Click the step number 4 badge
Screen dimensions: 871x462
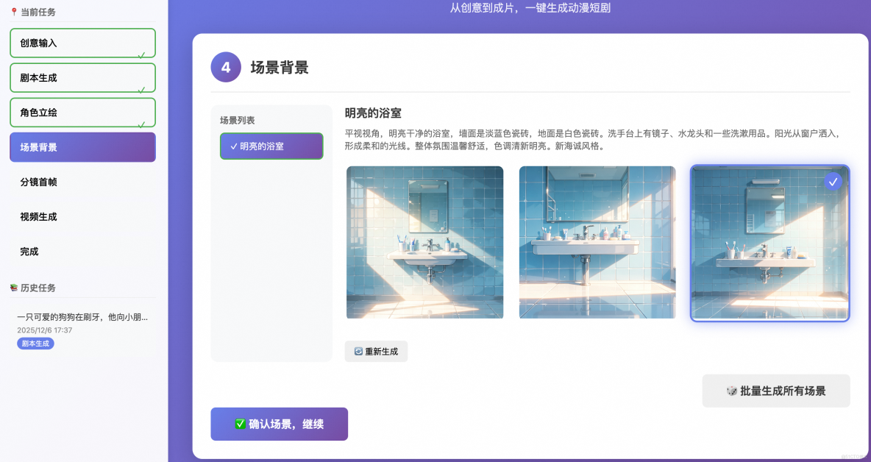[226, 67]
